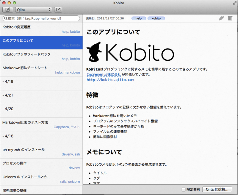Click the タイトル bullet item
Viewport: 238px width, 195px height.
[100, 173]
